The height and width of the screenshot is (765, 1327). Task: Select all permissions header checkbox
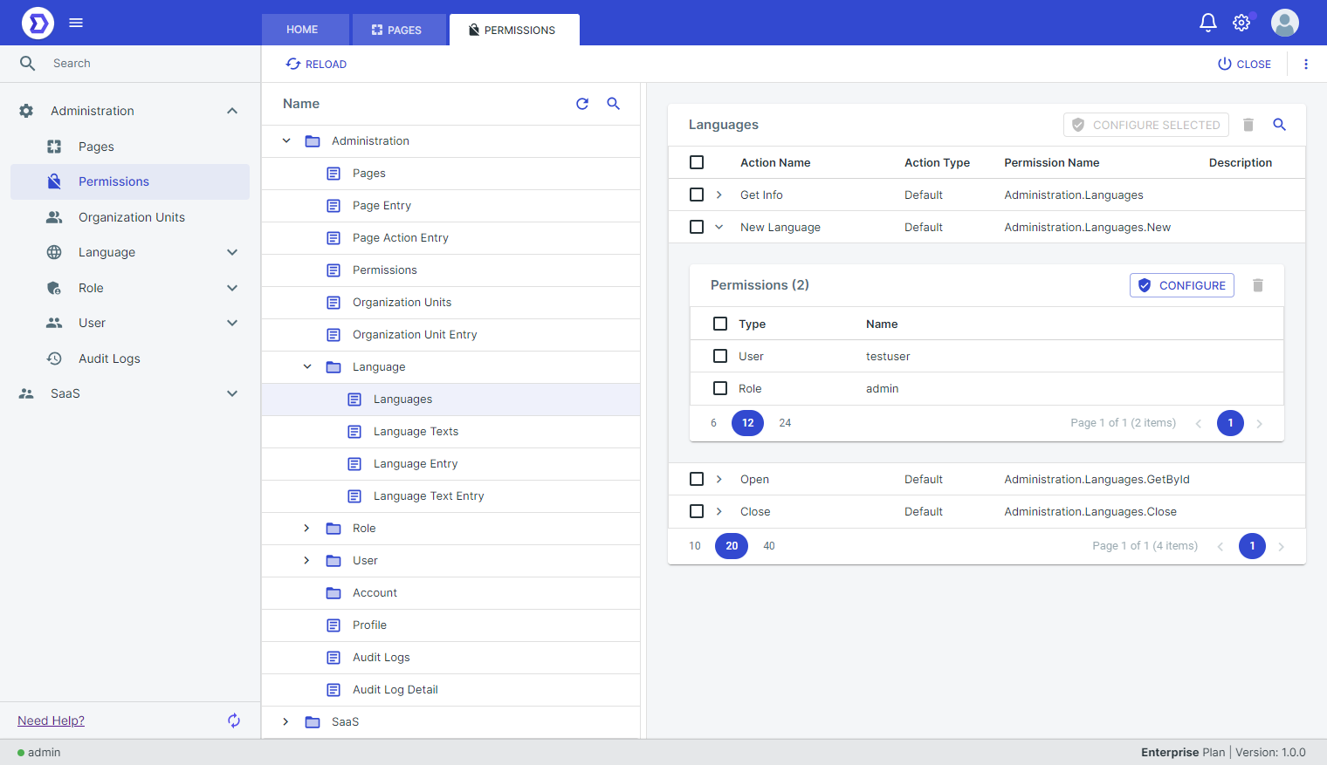[x=720, y=324]
